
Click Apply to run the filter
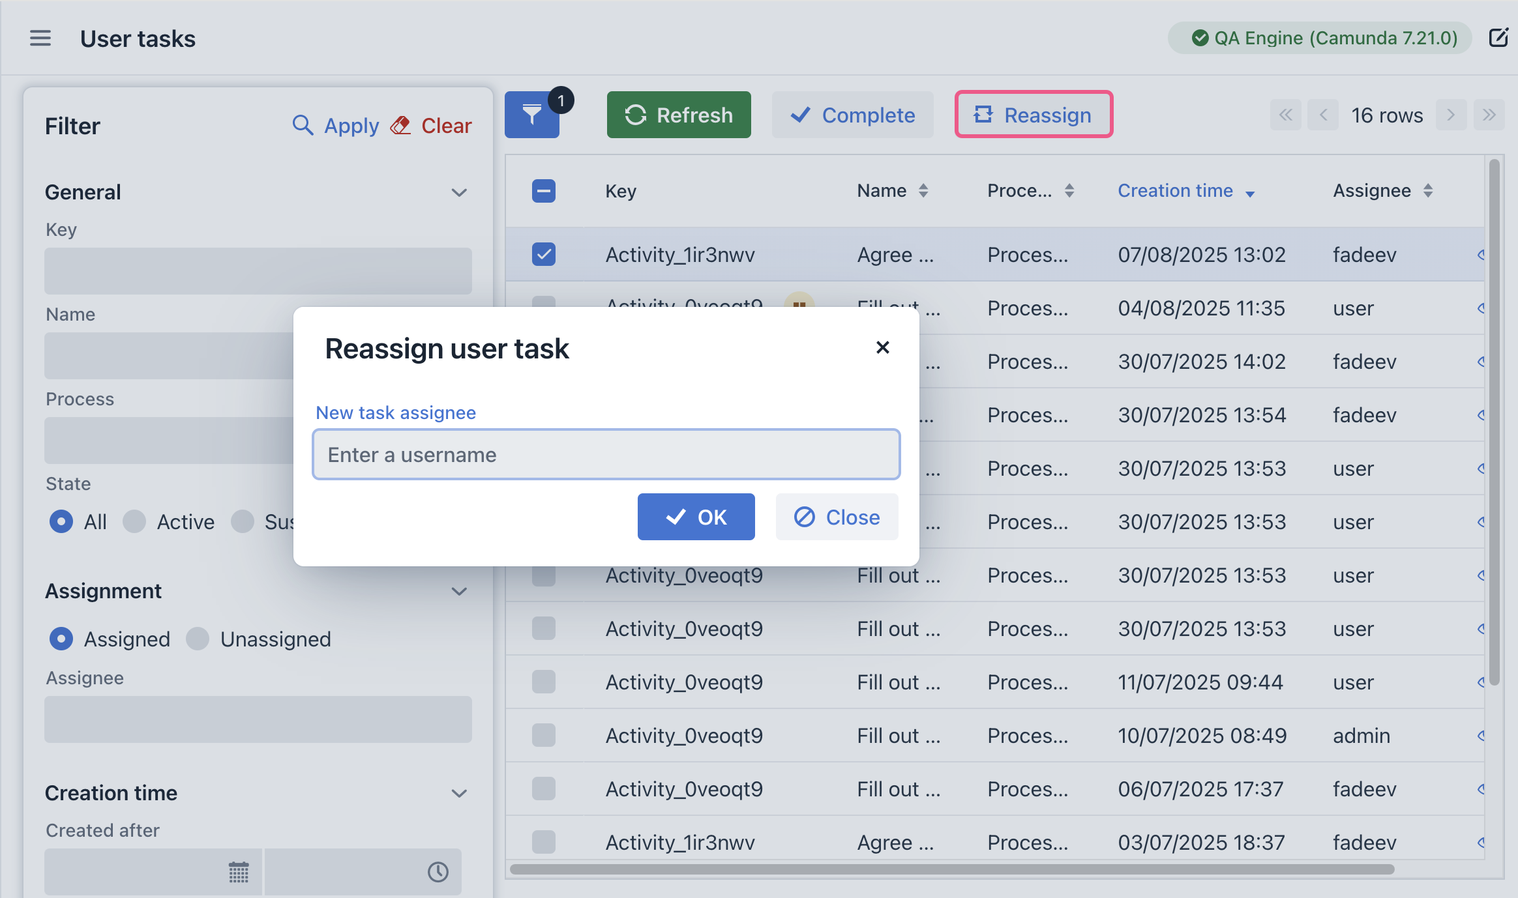[x=336, y=125]
